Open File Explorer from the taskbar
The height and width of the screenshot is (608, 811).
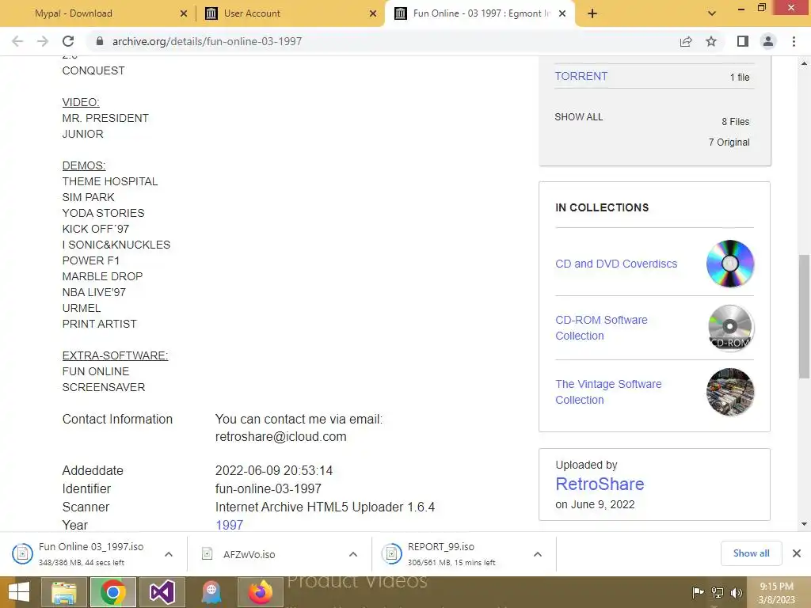coord(63,592)
